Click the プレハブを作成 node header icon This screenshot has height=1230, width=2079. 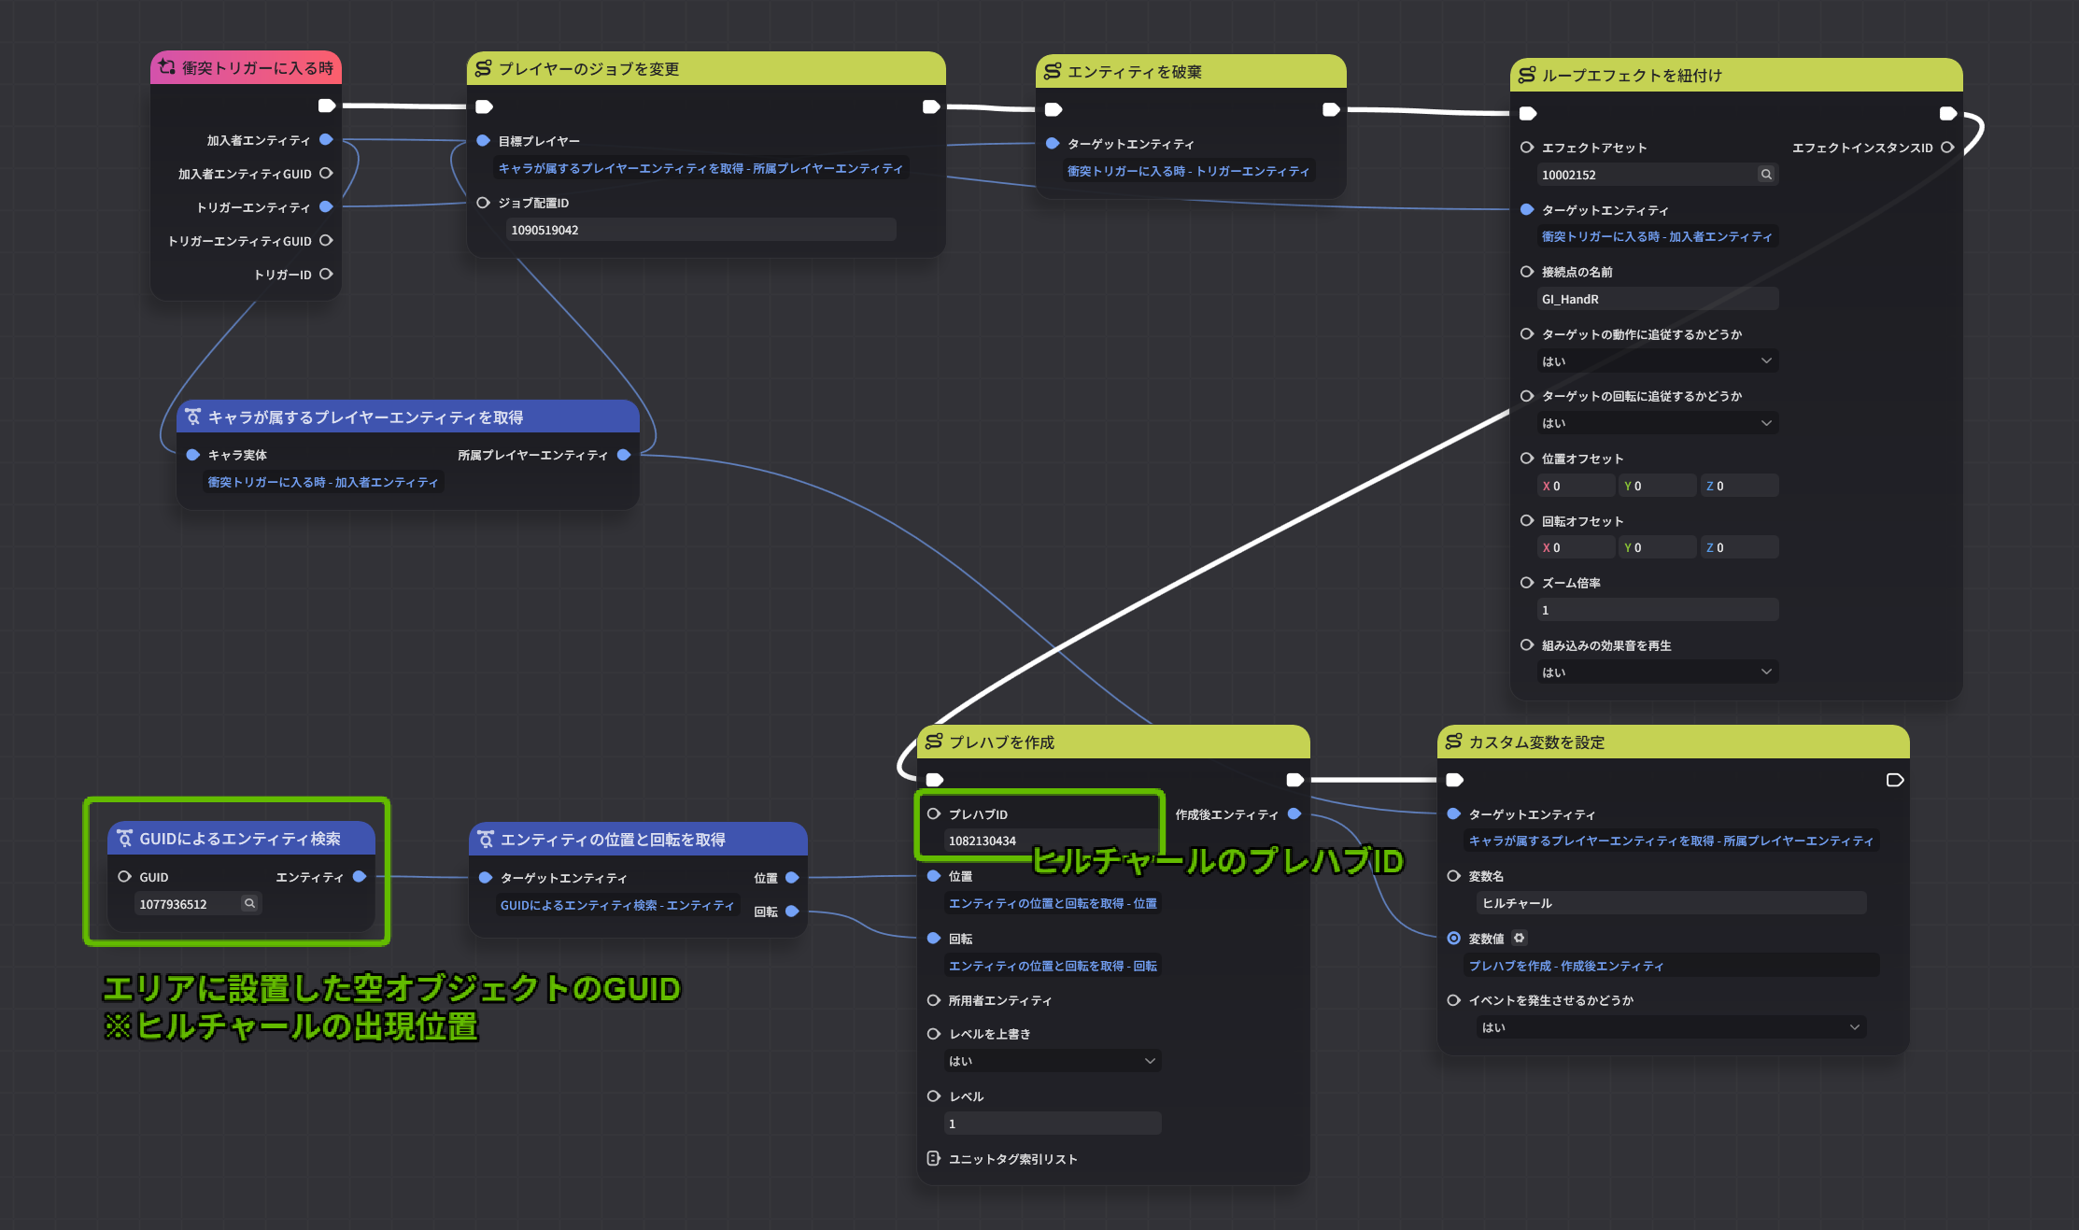coord(933,742)
